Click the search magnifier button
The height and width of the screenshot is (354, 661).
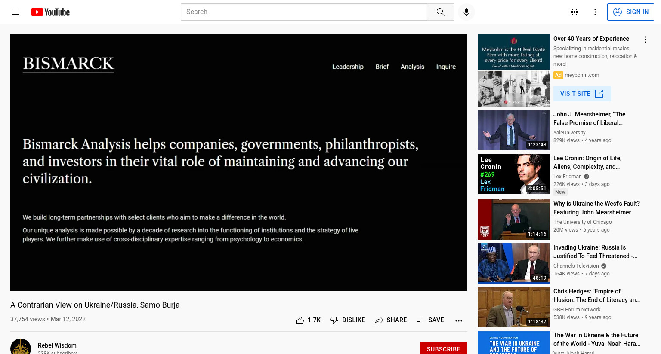coord(440,12)
